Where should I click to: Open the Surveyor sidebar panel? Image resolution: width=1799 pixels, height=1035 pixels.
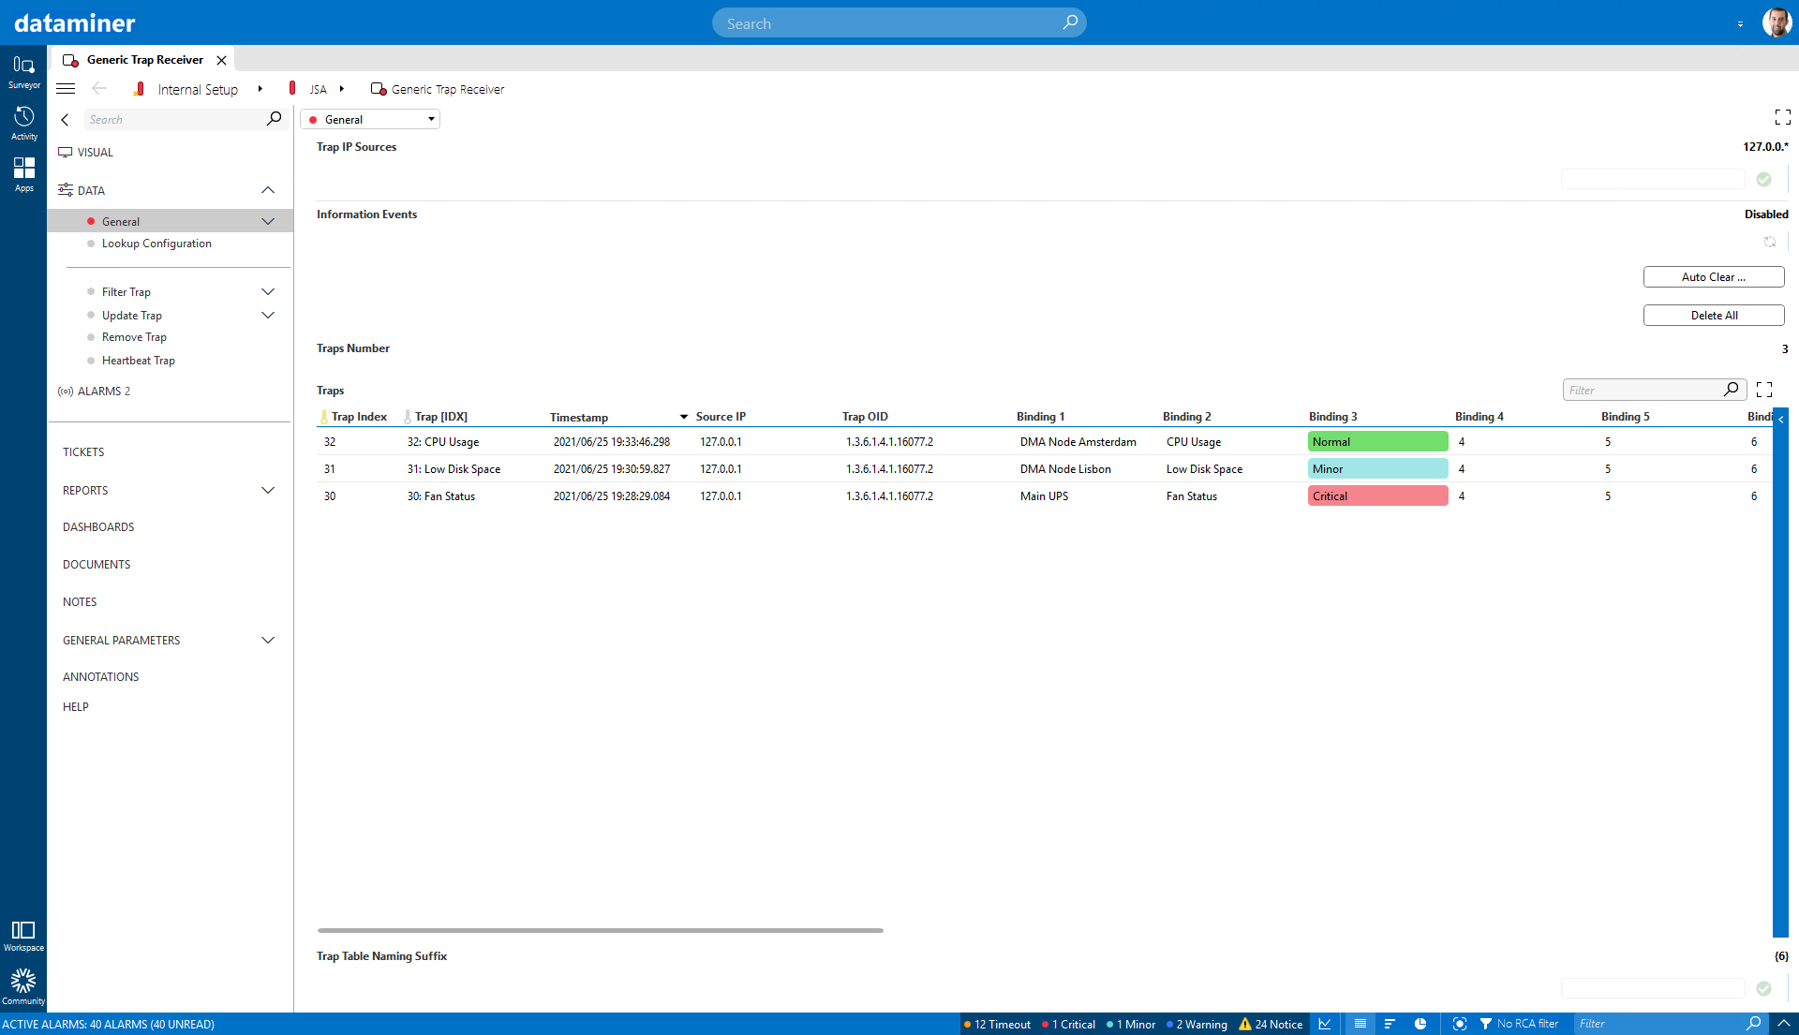[23, 72]
